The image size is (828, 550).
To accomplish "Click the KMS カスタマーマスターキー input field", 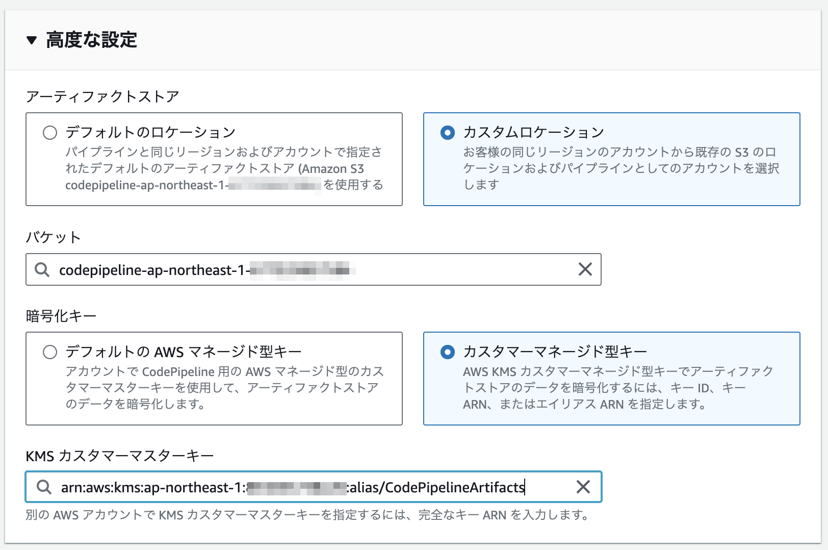I will click(306, 487).
